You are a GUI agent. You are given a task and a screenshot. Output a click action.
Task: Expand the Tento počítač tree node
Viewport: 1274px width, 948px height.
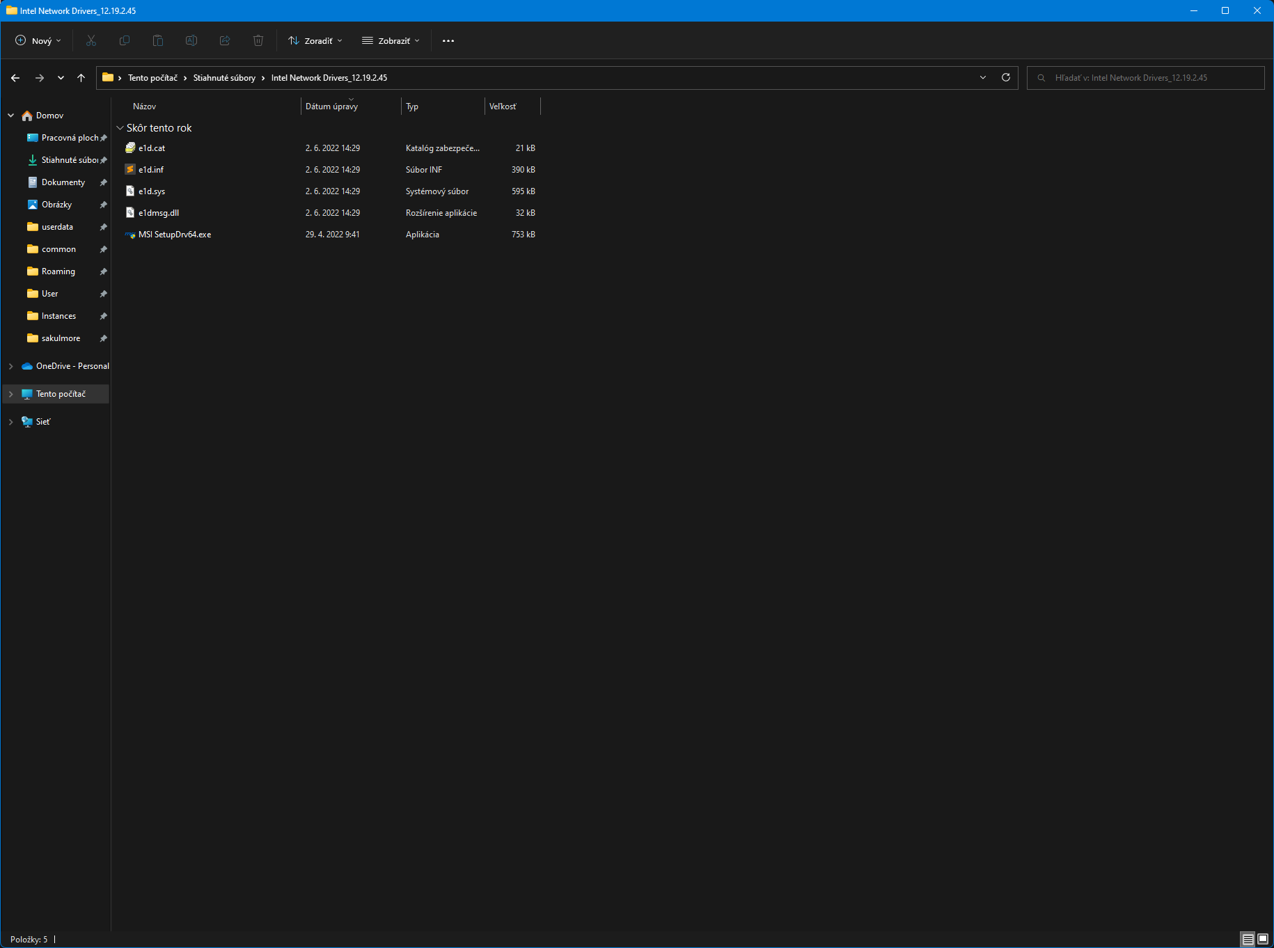coord(10,394)
